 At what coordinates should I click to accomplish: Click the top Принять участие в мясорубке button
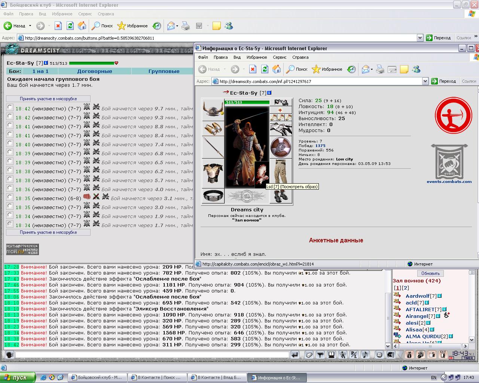(x=48, y=99)
